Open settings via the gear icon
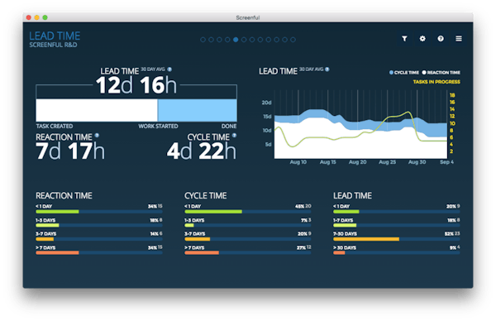 point(422,39)
